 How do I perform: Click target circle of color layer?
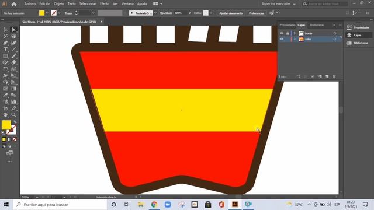click(335, 39)
